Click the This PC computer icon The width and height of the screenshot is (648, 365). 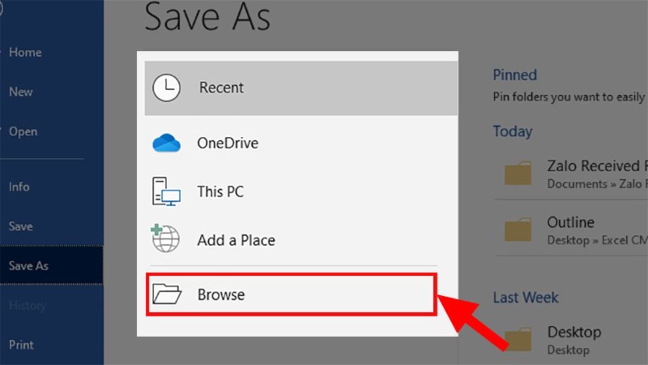(x=166, y=191)
